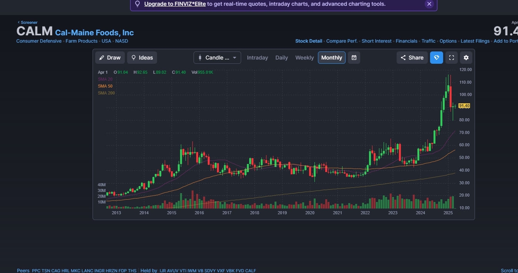Screen dimensions: 518x273
Task: Click the Ideas button
Action: pos(142,58)
